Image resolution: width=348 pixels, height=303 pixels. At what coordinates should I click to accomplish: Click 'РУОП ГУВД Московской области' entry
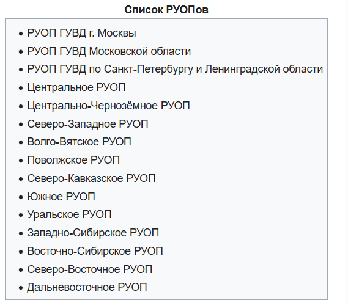click(109, 51)
